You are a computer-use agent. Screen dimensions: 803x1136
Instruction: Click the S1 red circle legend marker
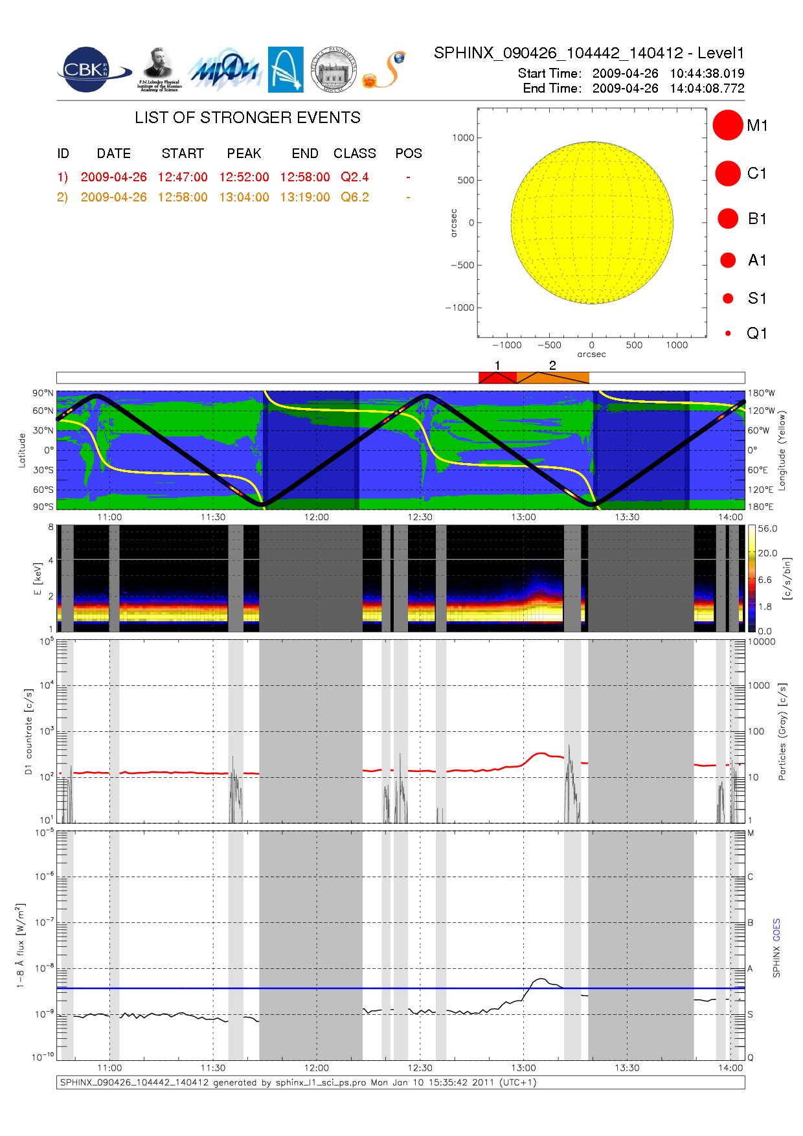point(728,298)
